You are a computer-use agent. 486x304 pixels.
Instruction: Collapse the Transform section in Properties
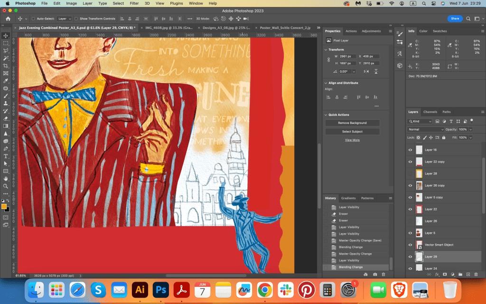326,49
